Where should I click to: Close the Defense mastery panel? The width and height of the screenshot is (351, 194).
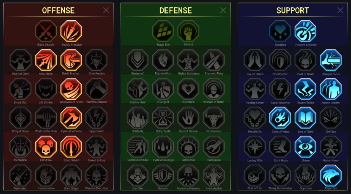223,10
